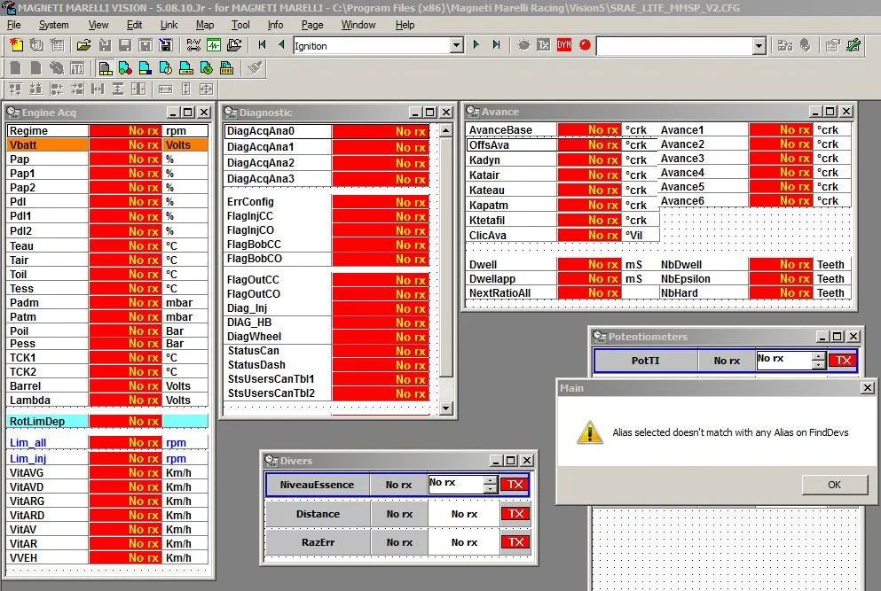Select OffsAva in Avance window
This screenshot has width=881, height=591.
tap(562, 144)
